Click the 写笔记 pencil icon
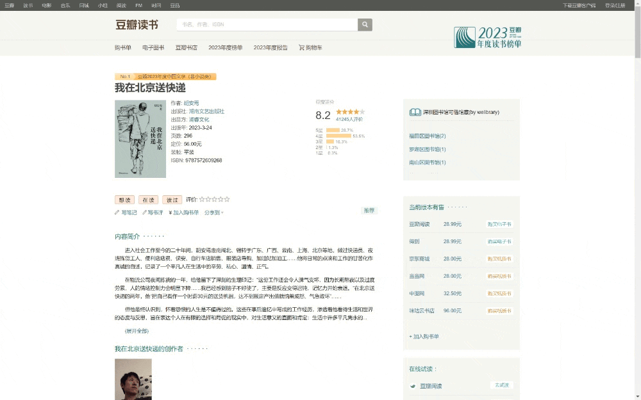 117,212
